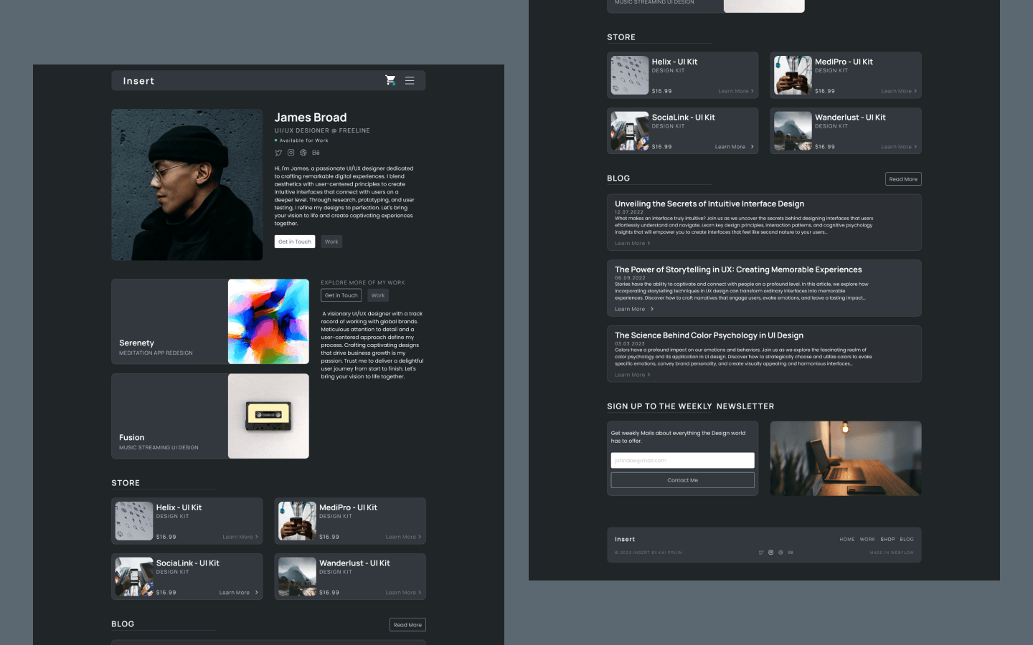Open the Fusion cassette tape thumbnail
Viewport: 1033px width, 645px height.
(x=268, y=416)
